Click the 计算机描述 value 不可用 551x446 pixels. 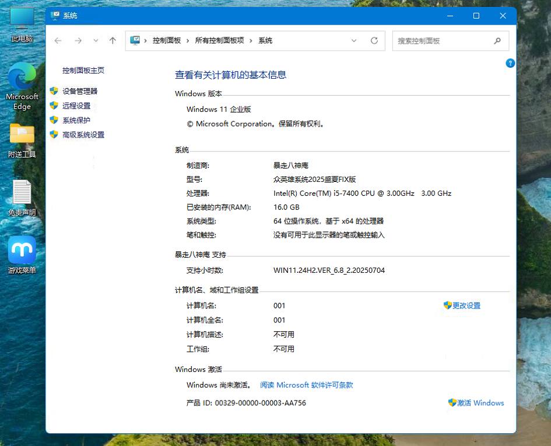[x=284, y=335]
